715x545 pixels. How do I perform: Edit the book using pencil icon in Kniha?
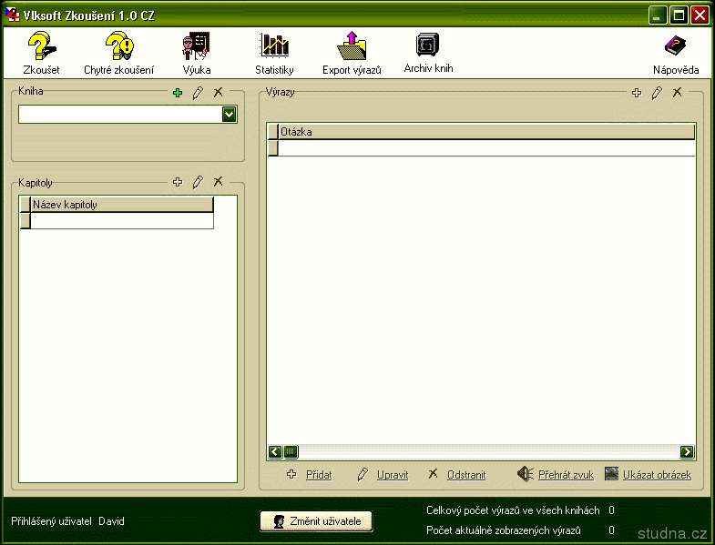point(198,93)
